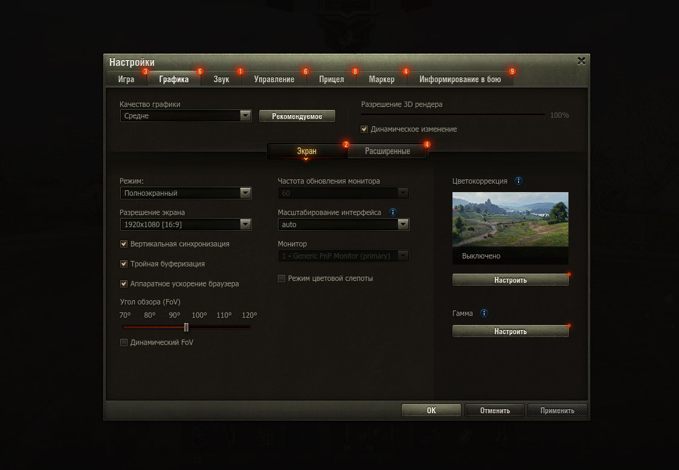This screenshot has height=470, width=679.
Task: Open Разрешение экрана dropdown
Action: (x=245, y=225)
